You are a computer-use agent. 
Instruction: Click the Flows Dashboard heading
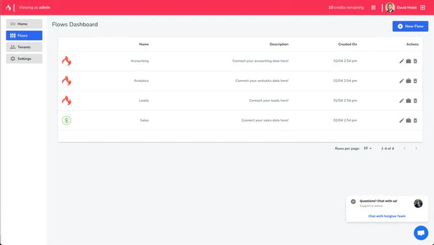pyautogui.click(x=75, y=24)
